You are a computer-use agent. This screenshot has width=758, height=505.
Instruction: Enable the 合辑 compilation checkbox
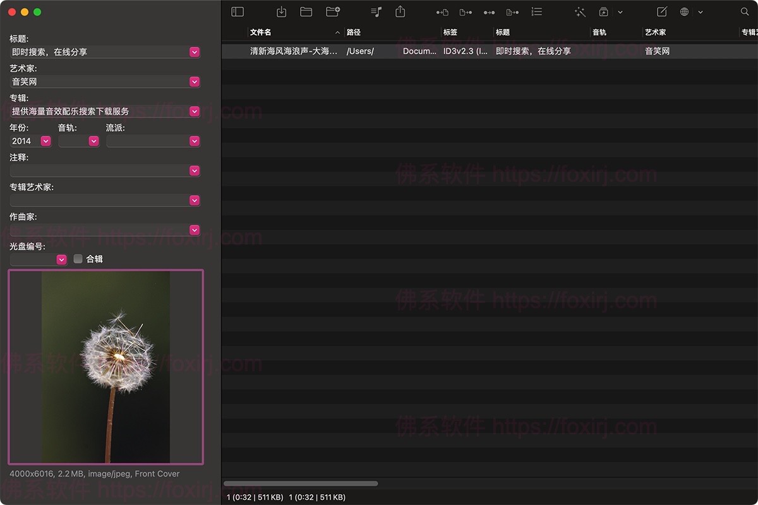78,259
